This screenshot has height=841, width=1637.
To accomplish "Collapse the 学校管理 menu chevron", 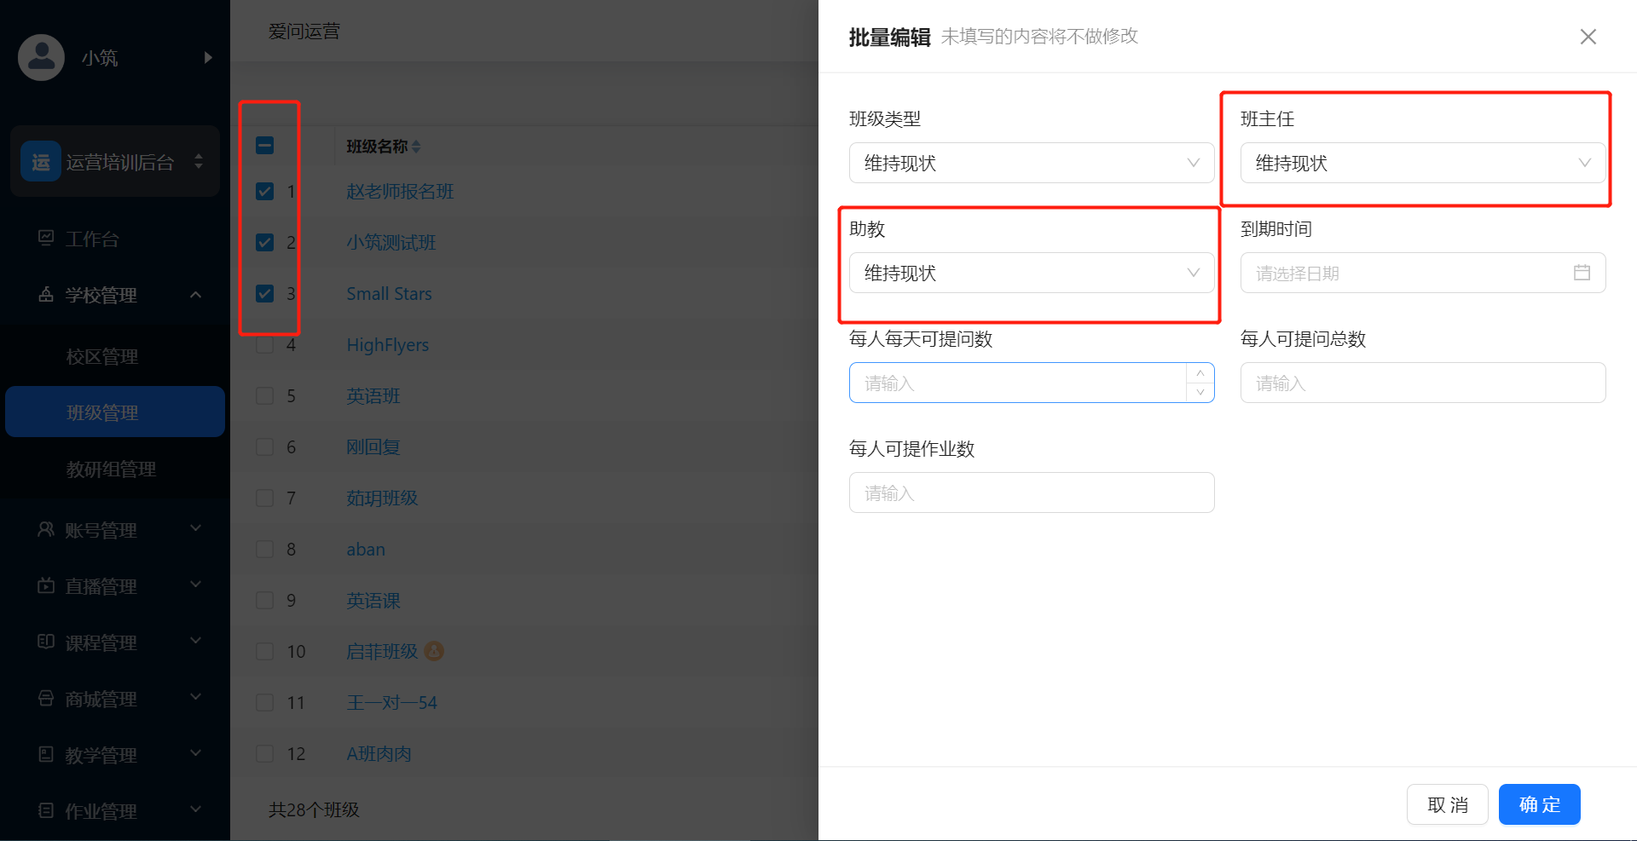I will 196,295.
